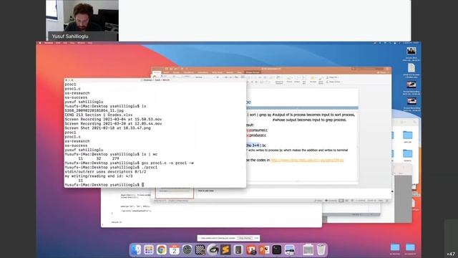Click 'my writing/reading end id: 4/3' line
Image resolution: width=458 pixels, height=258 pixels.
(99, 176)
